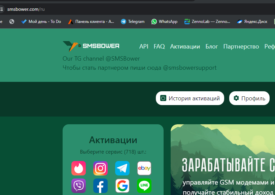The image size is (275, 195).
Task: Open Мой день - To Do bookmark
Action: coord(41,22)
